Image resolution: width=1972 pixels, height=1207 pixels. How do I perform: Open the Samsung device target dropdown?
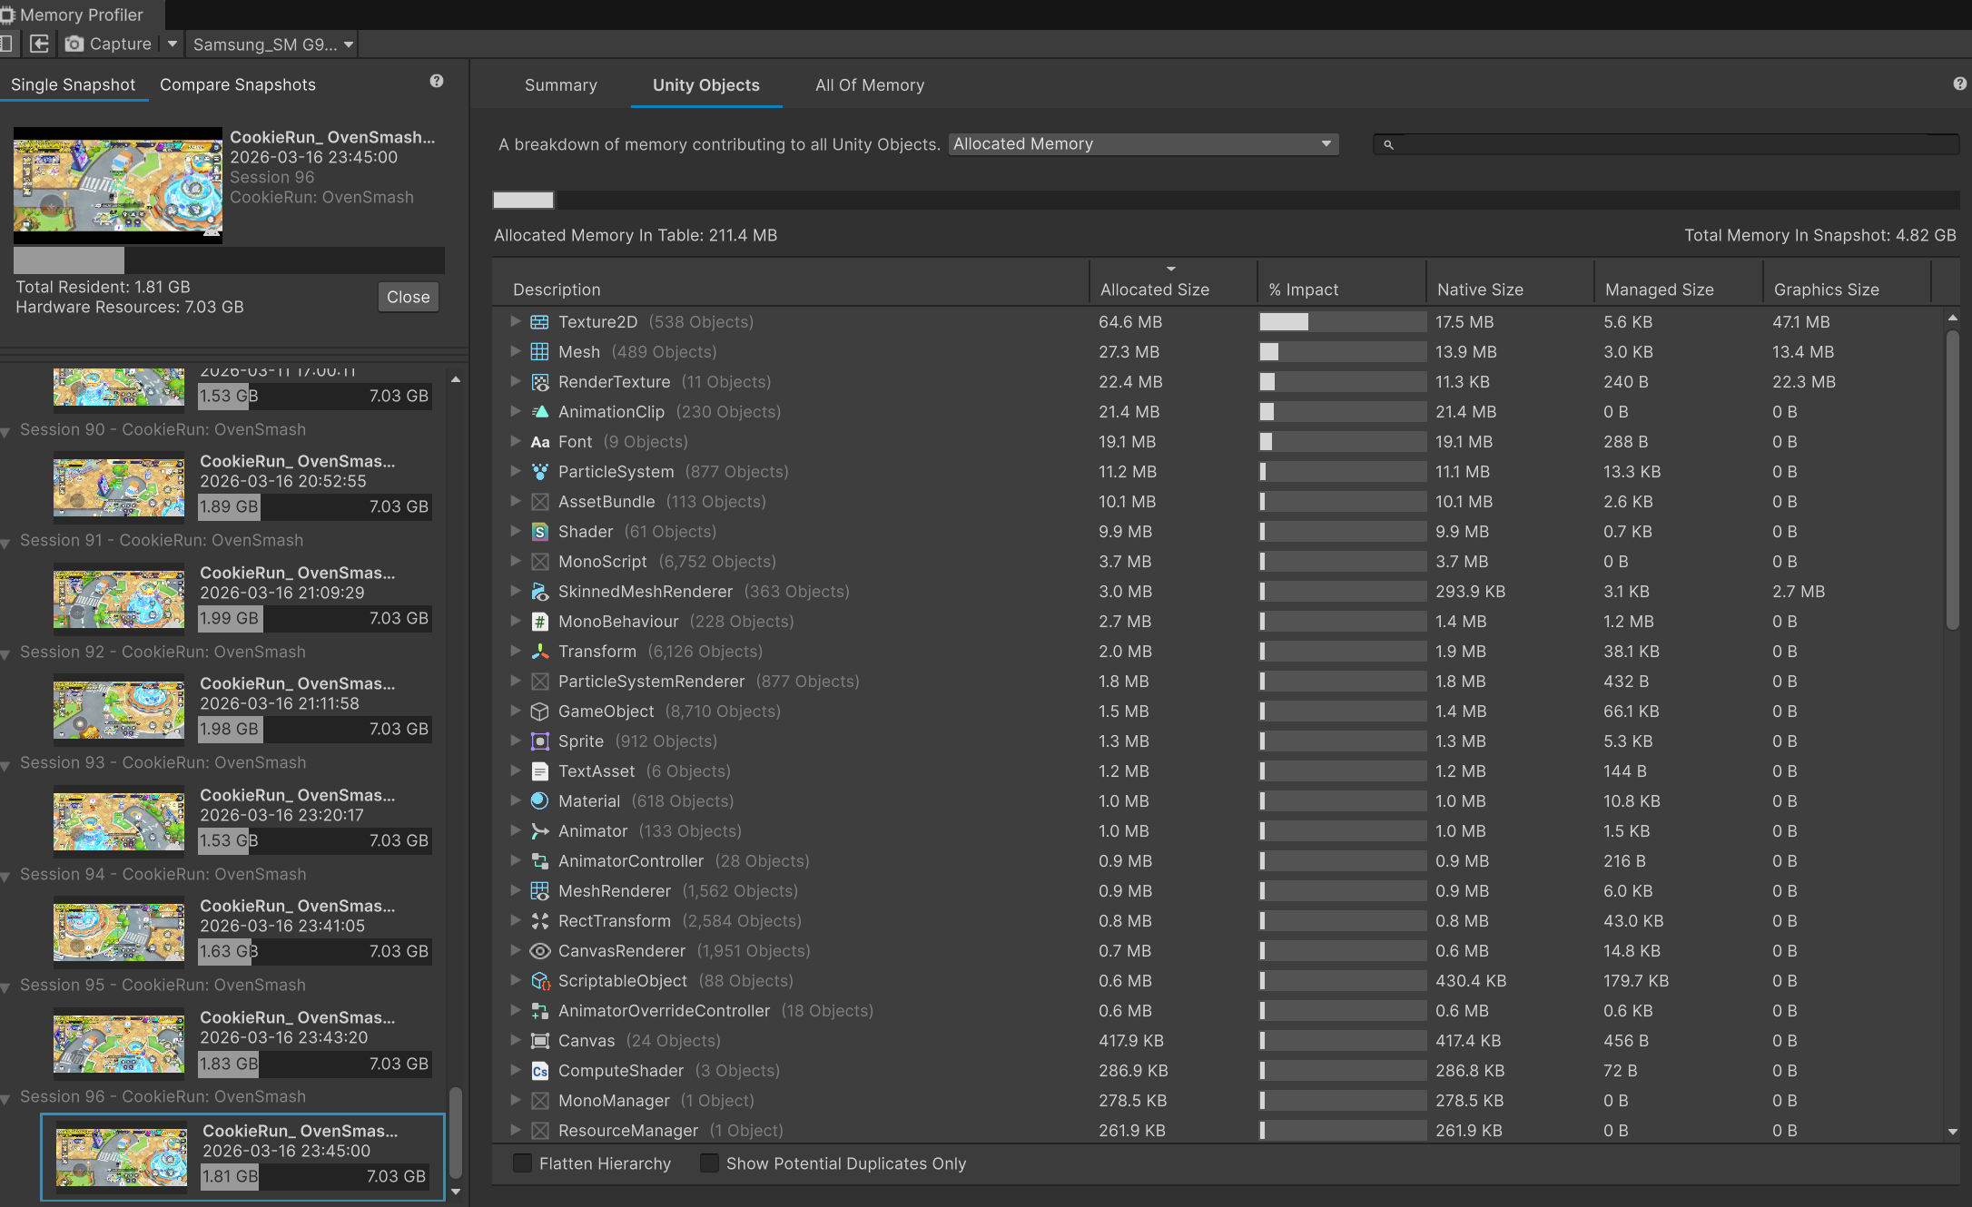(x=271, y=44)
